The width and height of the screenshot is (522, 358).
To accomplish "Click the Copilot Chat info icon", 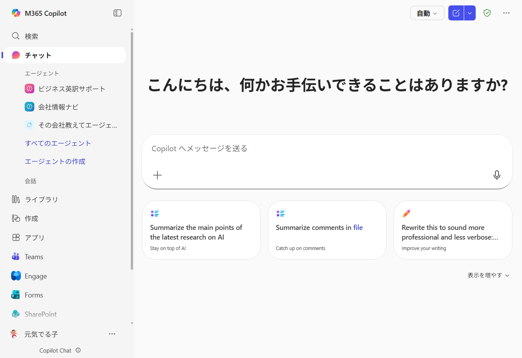I will 78,350.
